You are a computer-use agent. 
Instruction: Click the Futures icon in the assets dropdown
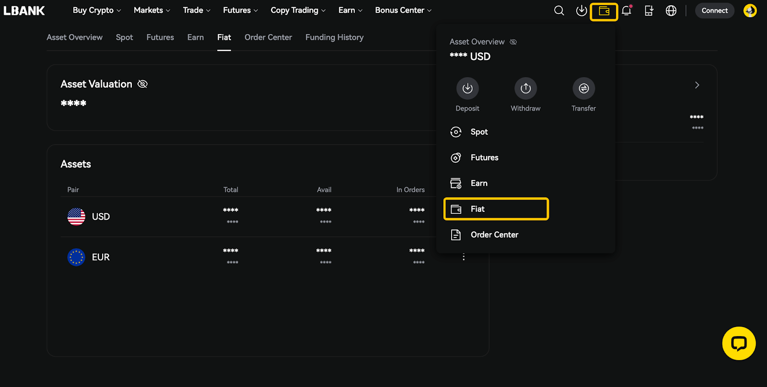[x=456, y=158]
